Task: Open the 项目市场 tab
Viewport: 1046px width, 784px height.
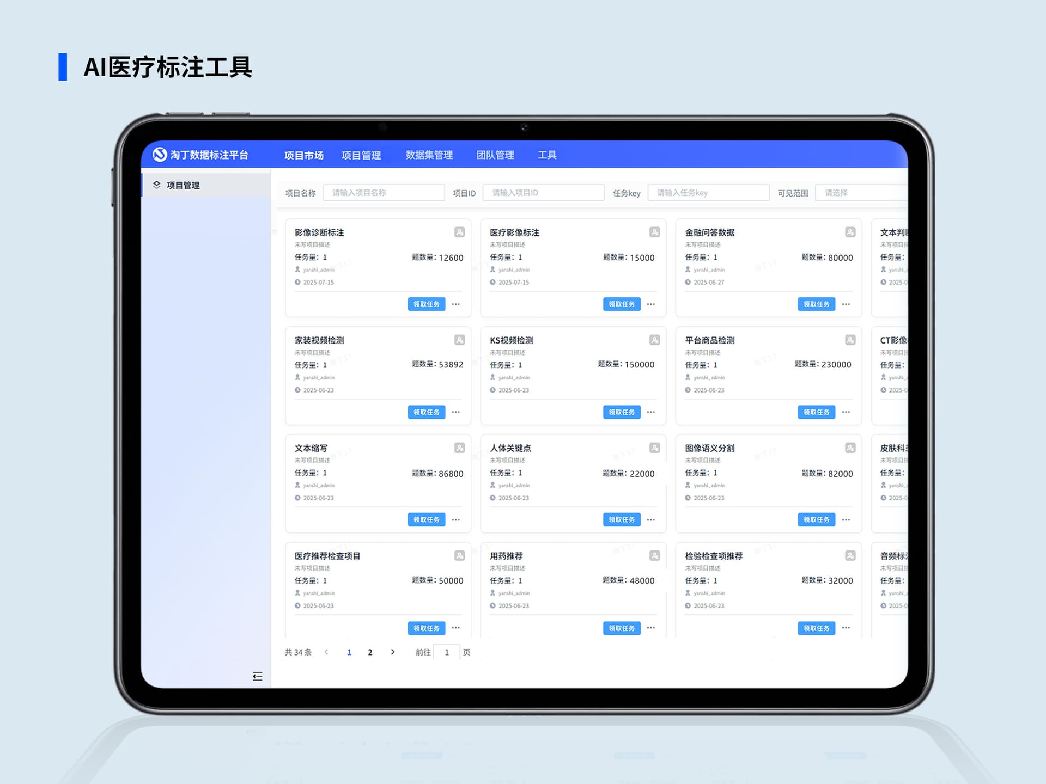Action: tap(304, 155)
